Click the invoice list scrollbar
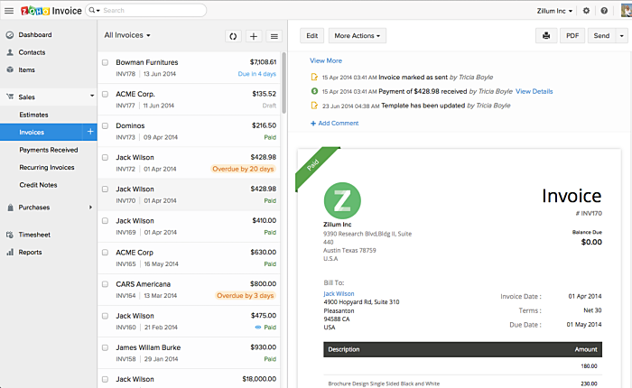This screenshot has width=632, height=388. (x=284, y=83)
